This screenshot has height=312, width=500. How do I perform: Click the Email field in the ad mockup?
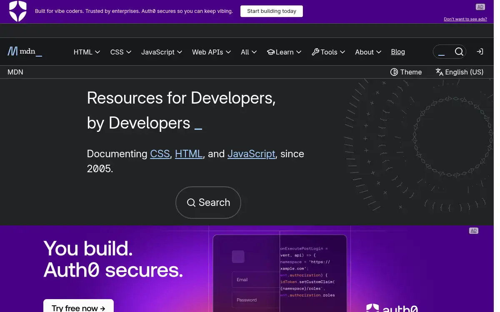[x=255, y=280]
